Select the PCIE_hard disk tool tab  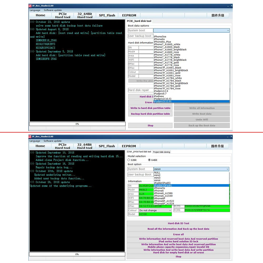(x=139, y=21)
